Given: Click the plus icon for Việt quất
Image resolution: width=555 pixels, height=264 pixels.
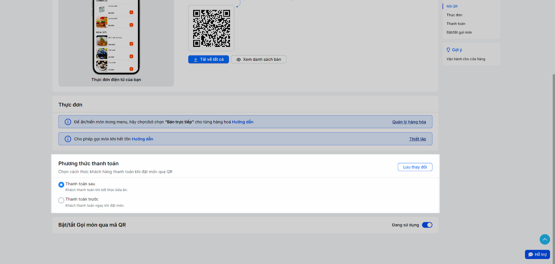Looking at the screenshot, I should click(131, 56).
